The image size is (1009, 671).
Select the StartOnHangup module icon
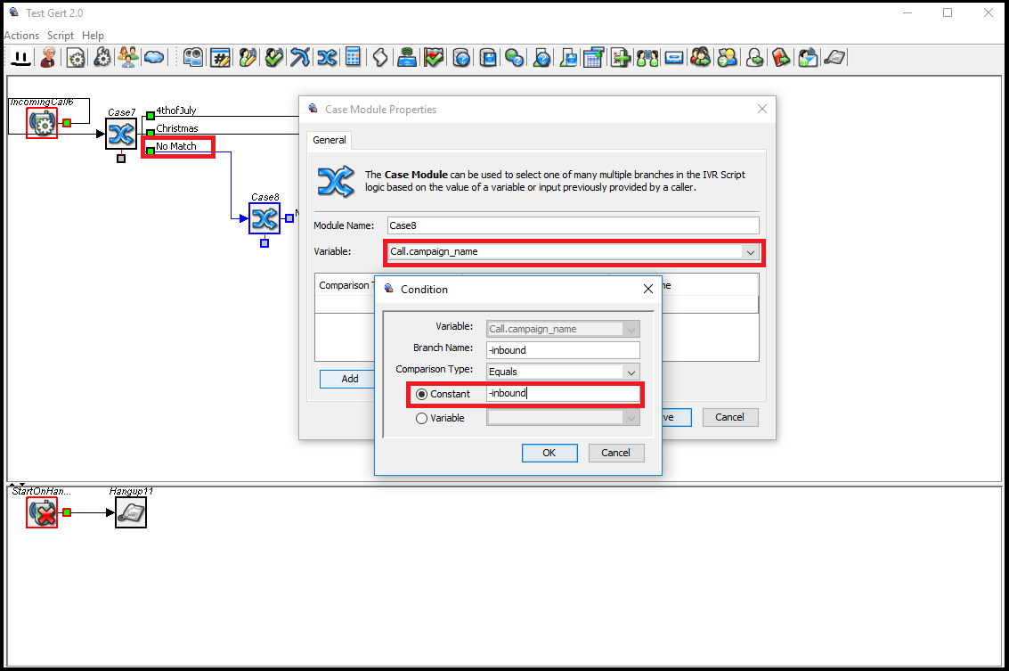(x=42, y=512)
